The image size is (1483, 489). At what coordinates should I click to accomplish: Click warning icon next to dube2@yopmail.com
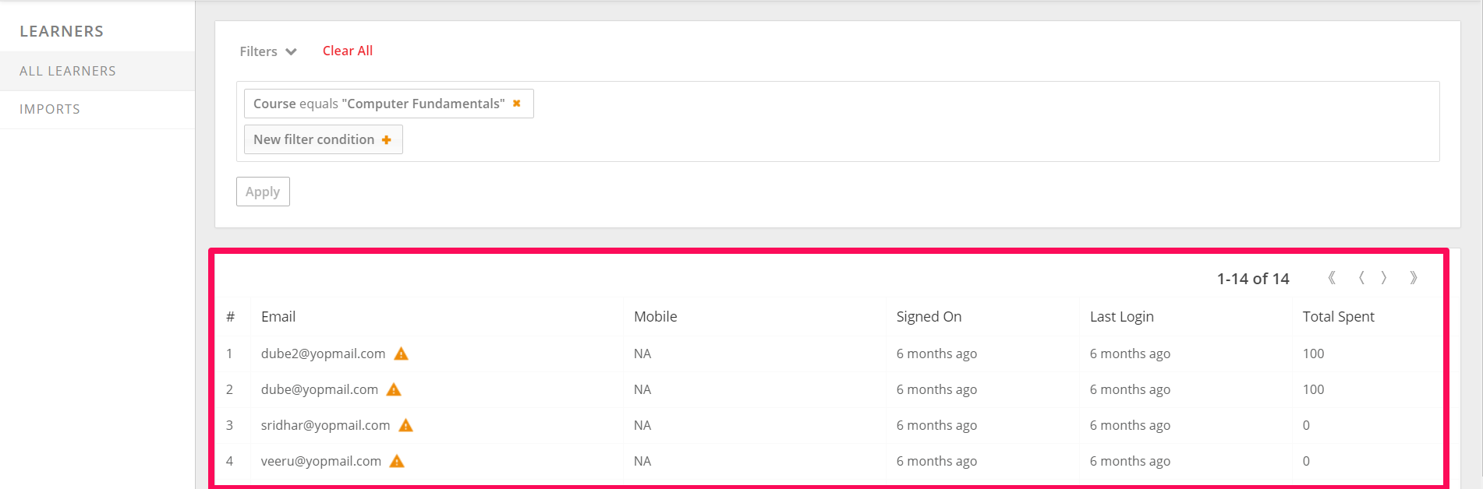[x=401, y=354]
